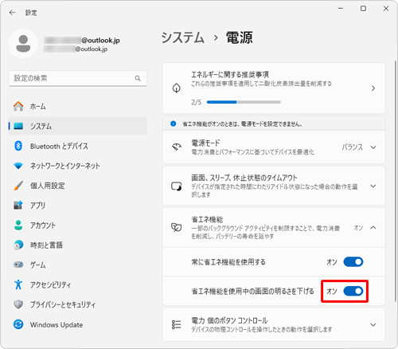Viewport: 398px width, 349px height.
Task: Click the search magnifier icon
Action: click(x=138, y=78)
